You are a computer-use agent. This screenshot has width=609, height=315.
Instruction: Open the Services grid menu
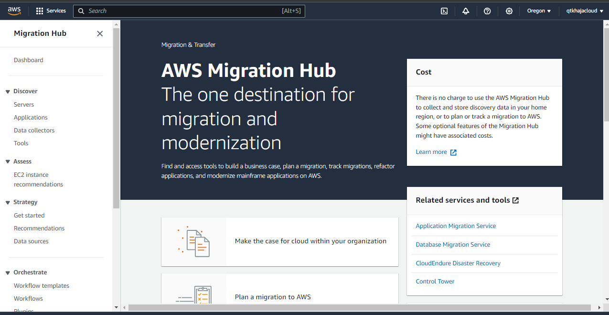click(40, 11)
